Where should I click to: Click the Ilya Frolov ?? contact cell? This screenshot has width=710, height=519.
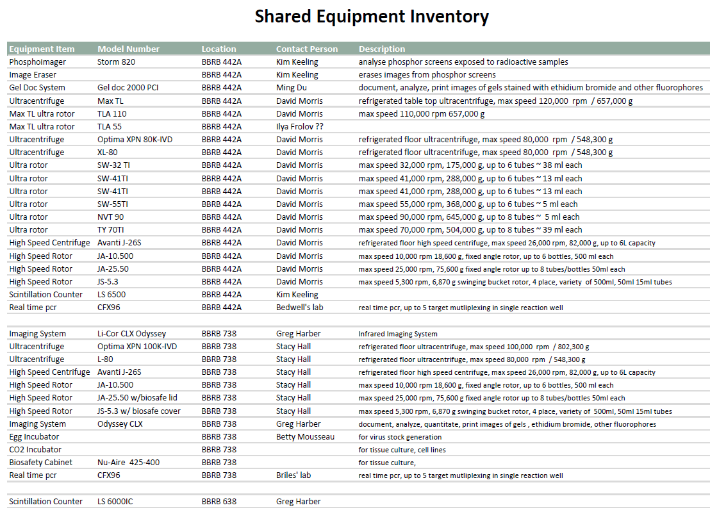tap(300, 127)
